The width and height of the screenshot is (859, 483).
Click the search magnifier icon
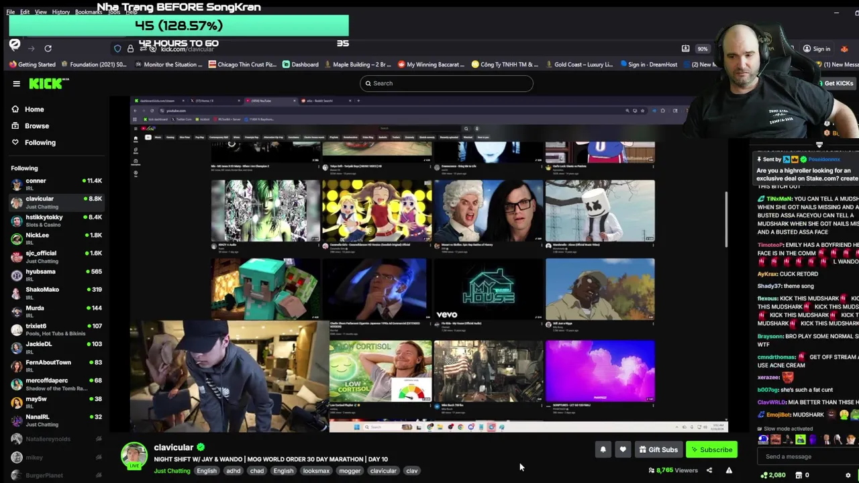[367, 83]
